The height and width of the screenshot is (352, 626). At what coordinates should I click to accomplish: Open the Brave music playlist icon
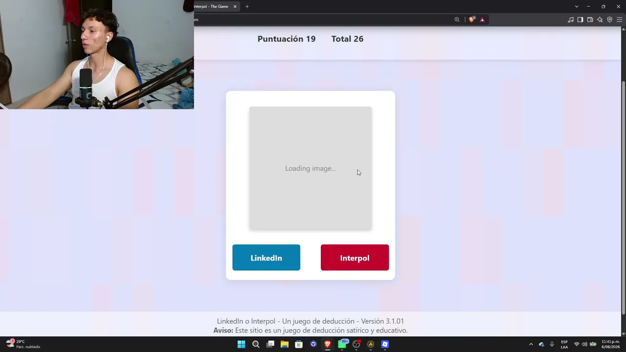coord(571,20)
